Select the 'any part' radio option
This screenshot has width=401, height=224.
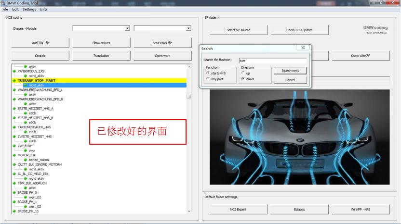coord(208,79)
